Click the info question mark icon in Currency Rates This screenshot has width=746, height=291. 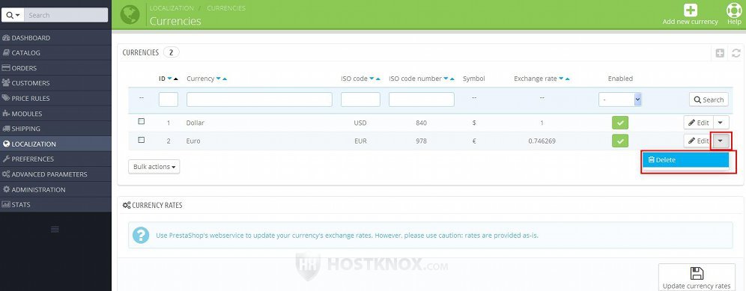click(141, 235)
